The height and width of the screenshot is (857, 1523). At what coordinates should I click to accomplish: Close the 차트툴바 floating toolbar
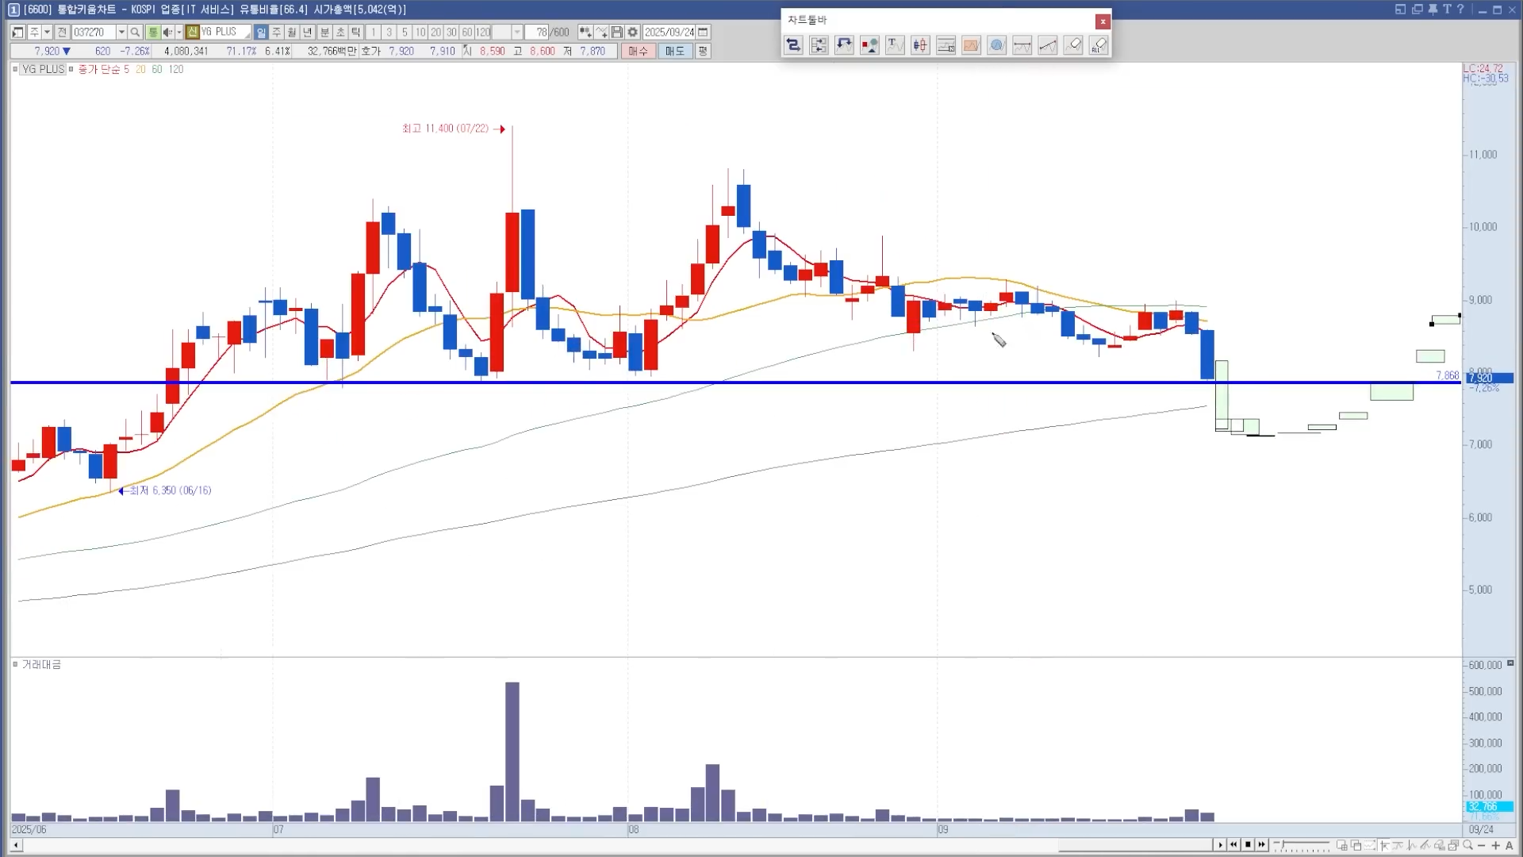[x=1102, y=21]
